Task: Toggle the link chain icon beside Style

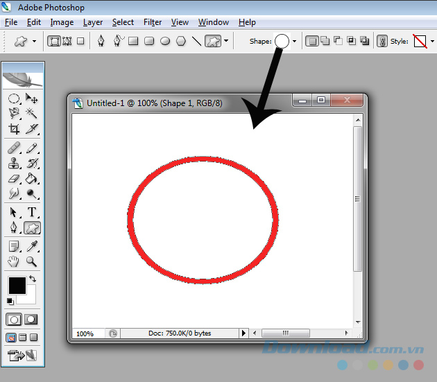Action: (x=382, y=42)
